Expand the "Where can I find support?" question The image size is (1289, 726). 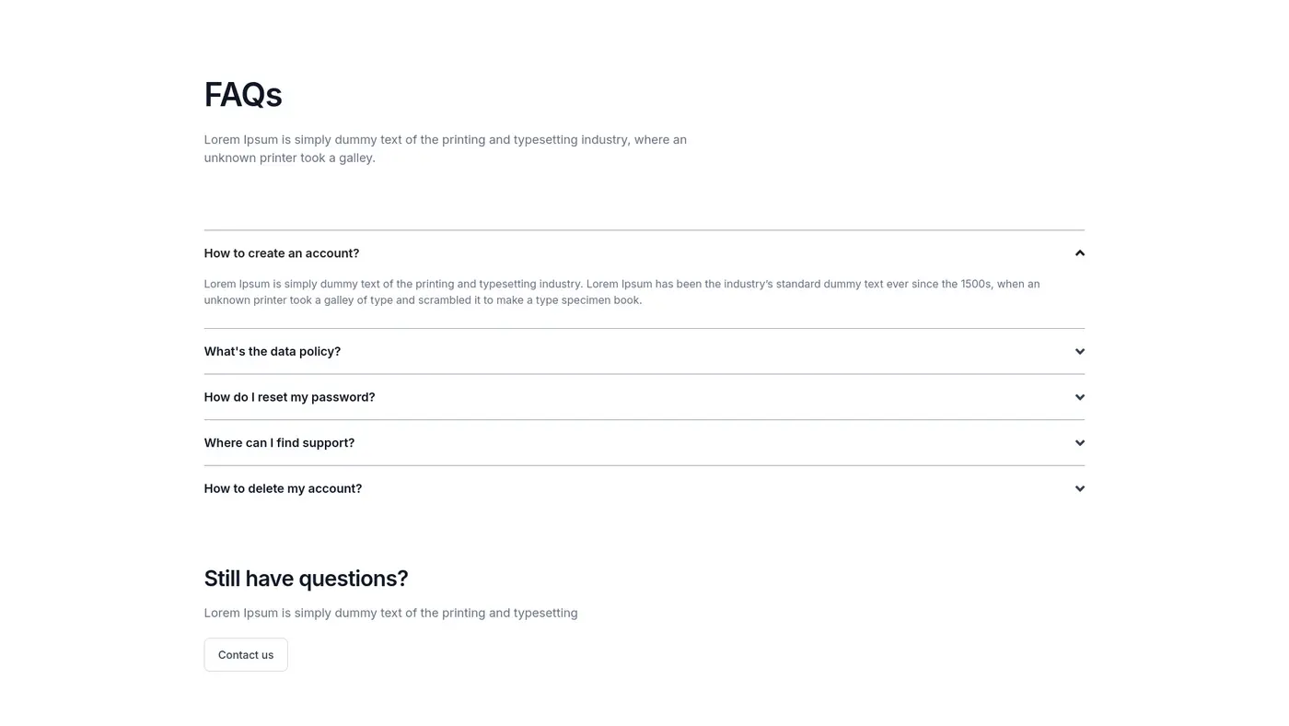[279, 443]
